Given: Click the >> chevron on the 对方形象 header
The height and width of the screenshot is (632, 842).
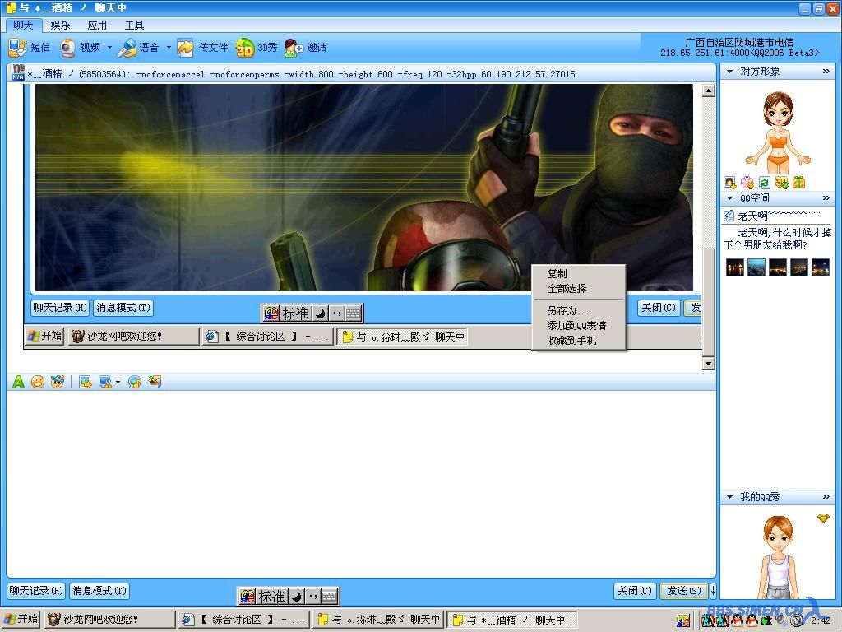Looking at the screenshot, I should pyautogui.click(x=826, y=71).
